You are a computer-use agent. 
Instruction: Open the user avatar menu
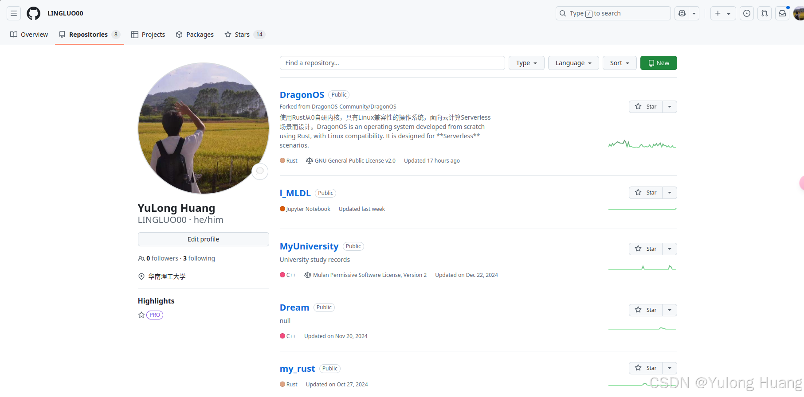click(799, 13)
